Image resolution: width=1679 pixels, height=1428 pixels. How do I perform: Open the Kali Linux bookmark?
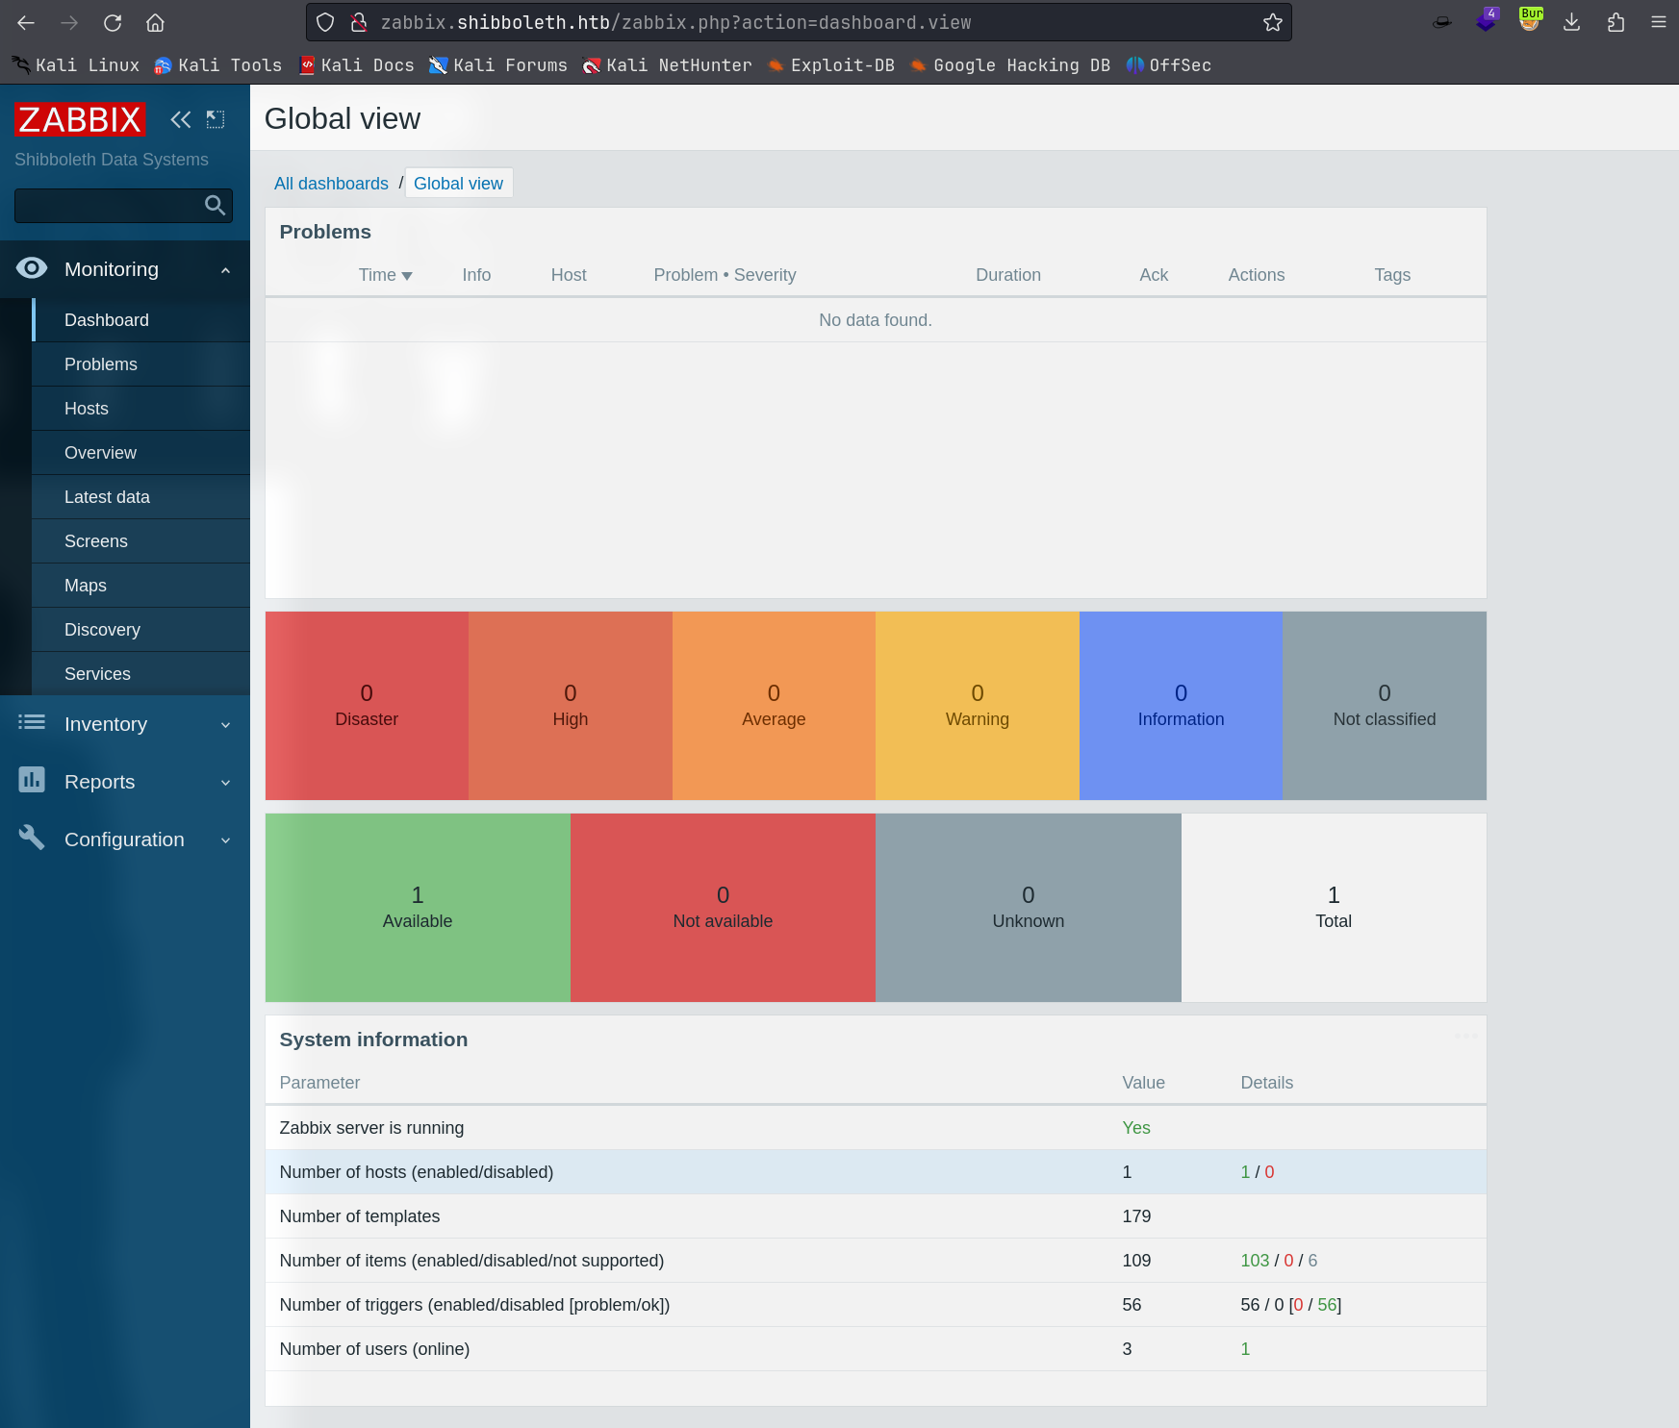(x=76, y=64)
